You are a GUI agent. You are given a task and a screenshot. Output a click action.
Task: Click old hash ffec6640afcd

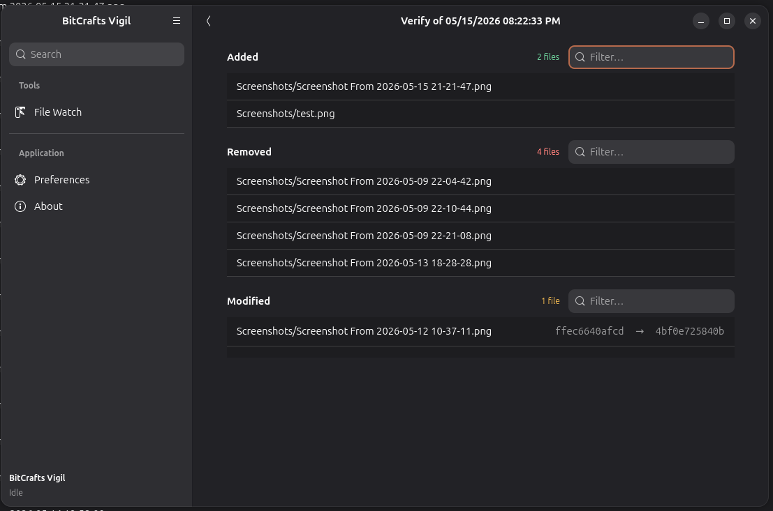pyautogui.click(x=589, y=331)
